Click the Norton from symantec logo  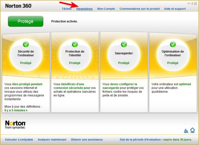[15, 125]
